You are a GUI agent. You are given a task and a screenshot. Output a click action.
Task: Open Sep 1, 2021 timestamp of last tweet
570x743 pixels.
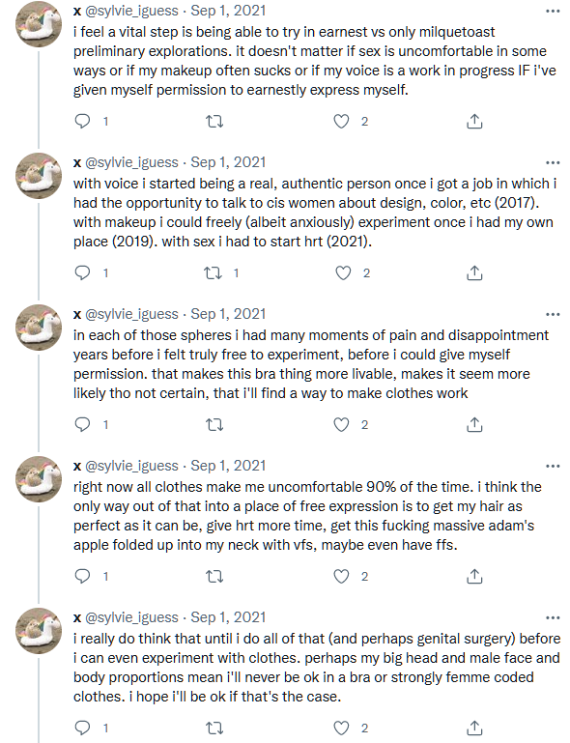point(228,617)
